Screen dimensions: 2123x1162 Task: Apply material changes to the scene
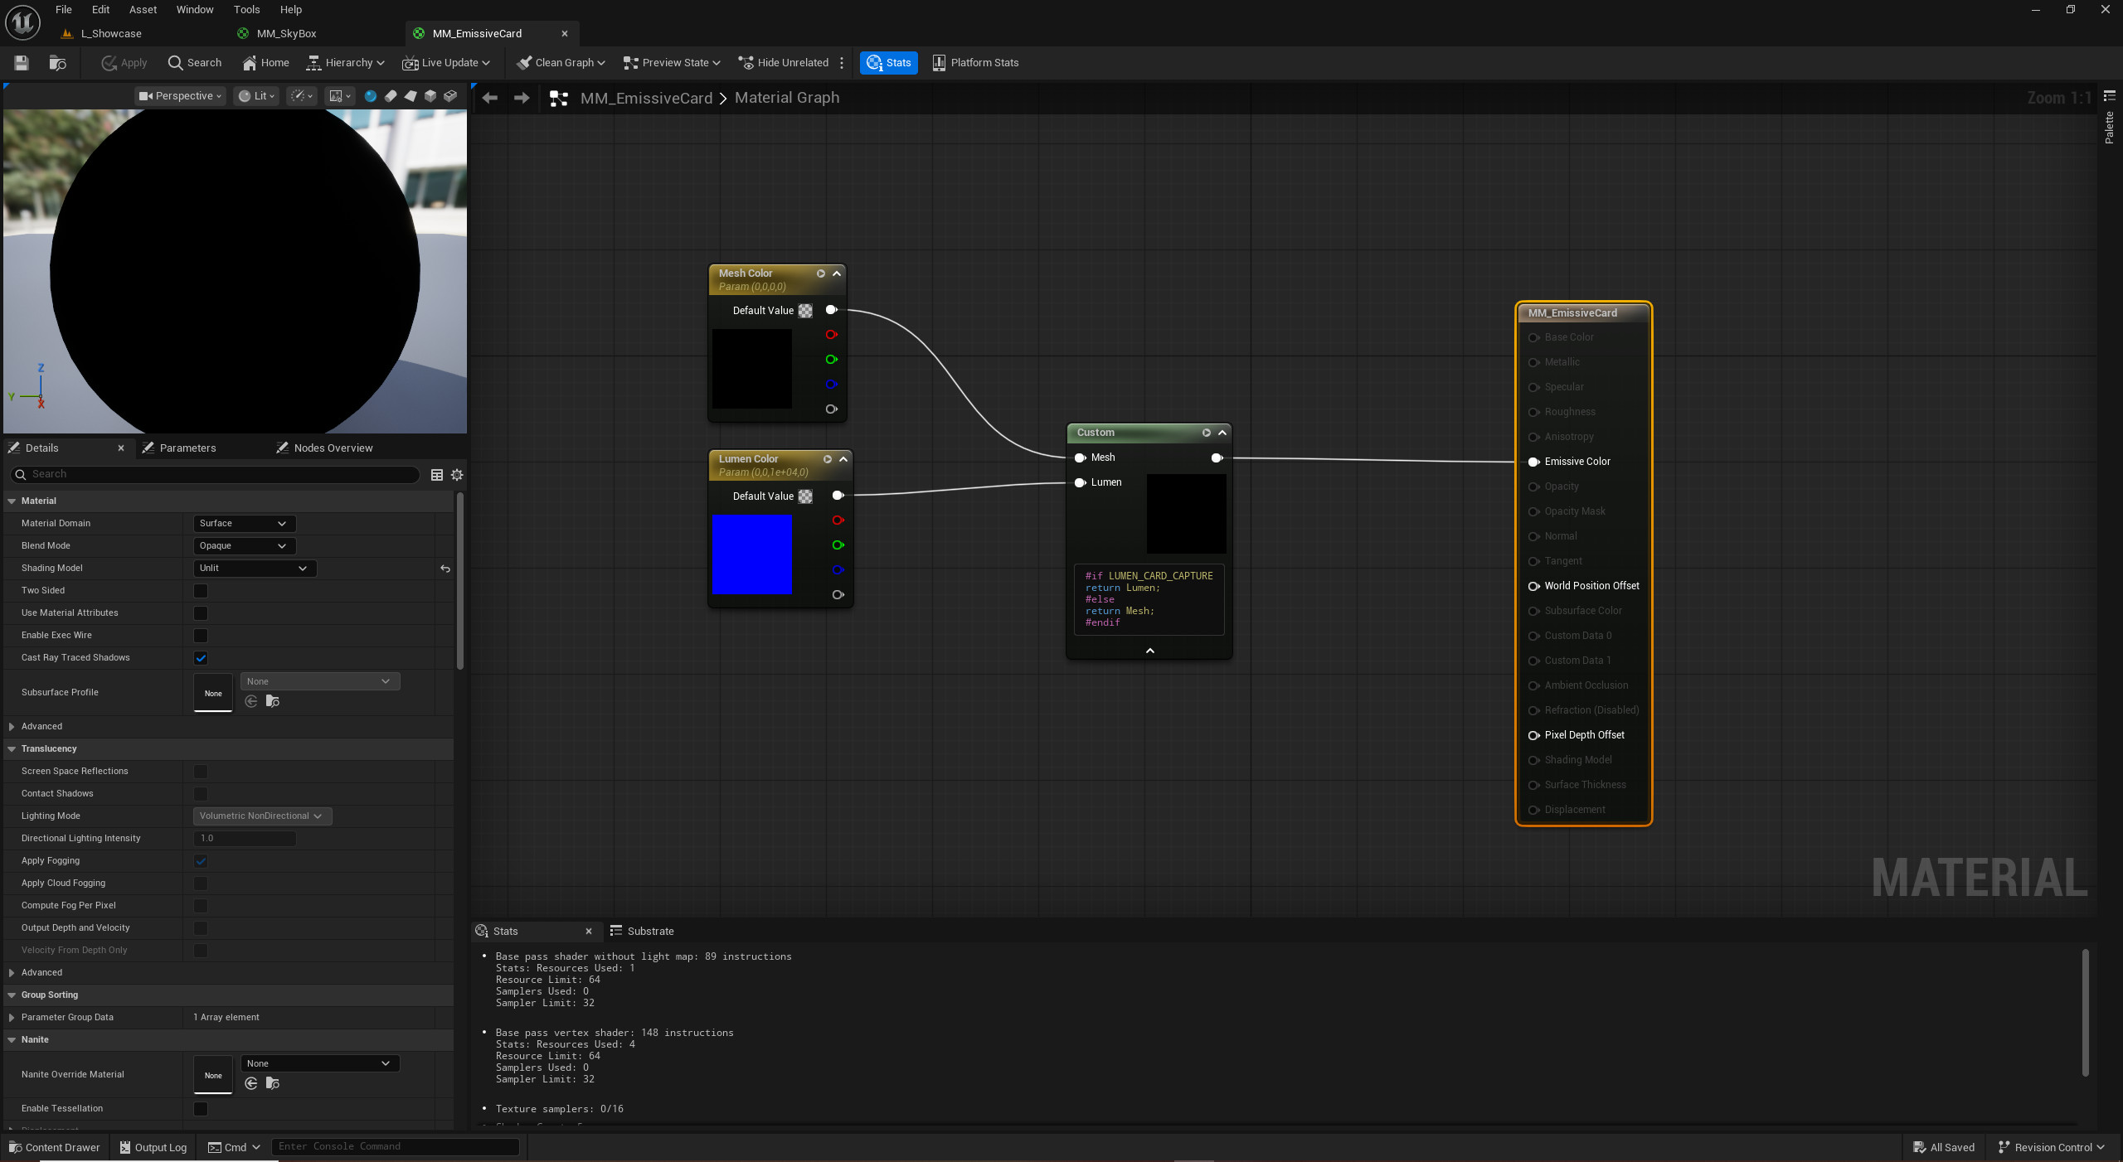(123, 62)
